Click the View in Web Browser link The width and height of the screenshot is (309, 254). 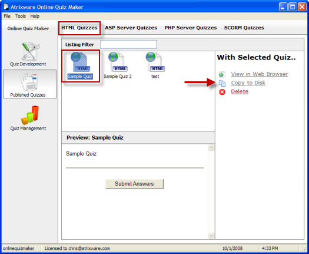(260, 74)
